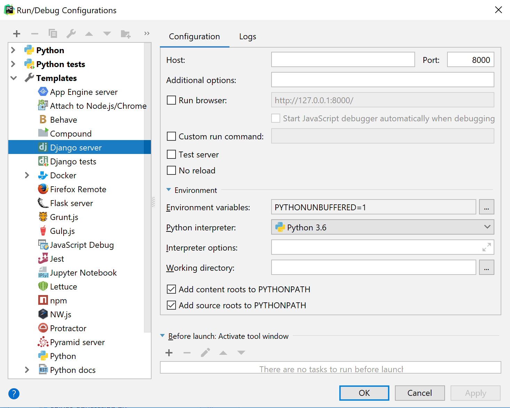Click the copy configuration icon

pyautogui.click(x=53, y=34)
